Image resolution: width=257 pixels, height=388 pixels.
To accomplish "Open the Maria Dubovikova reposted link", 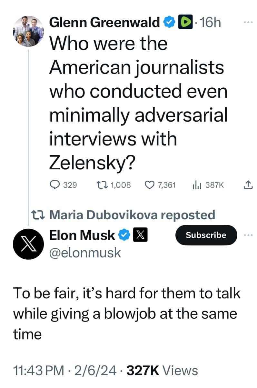I will [133, 214].
